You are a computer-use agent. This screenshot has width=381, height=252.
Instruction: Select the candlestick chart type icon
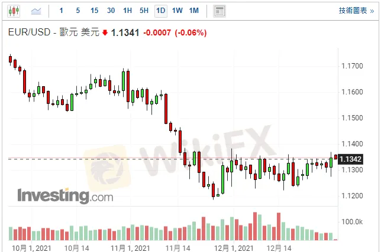[14, 11]
